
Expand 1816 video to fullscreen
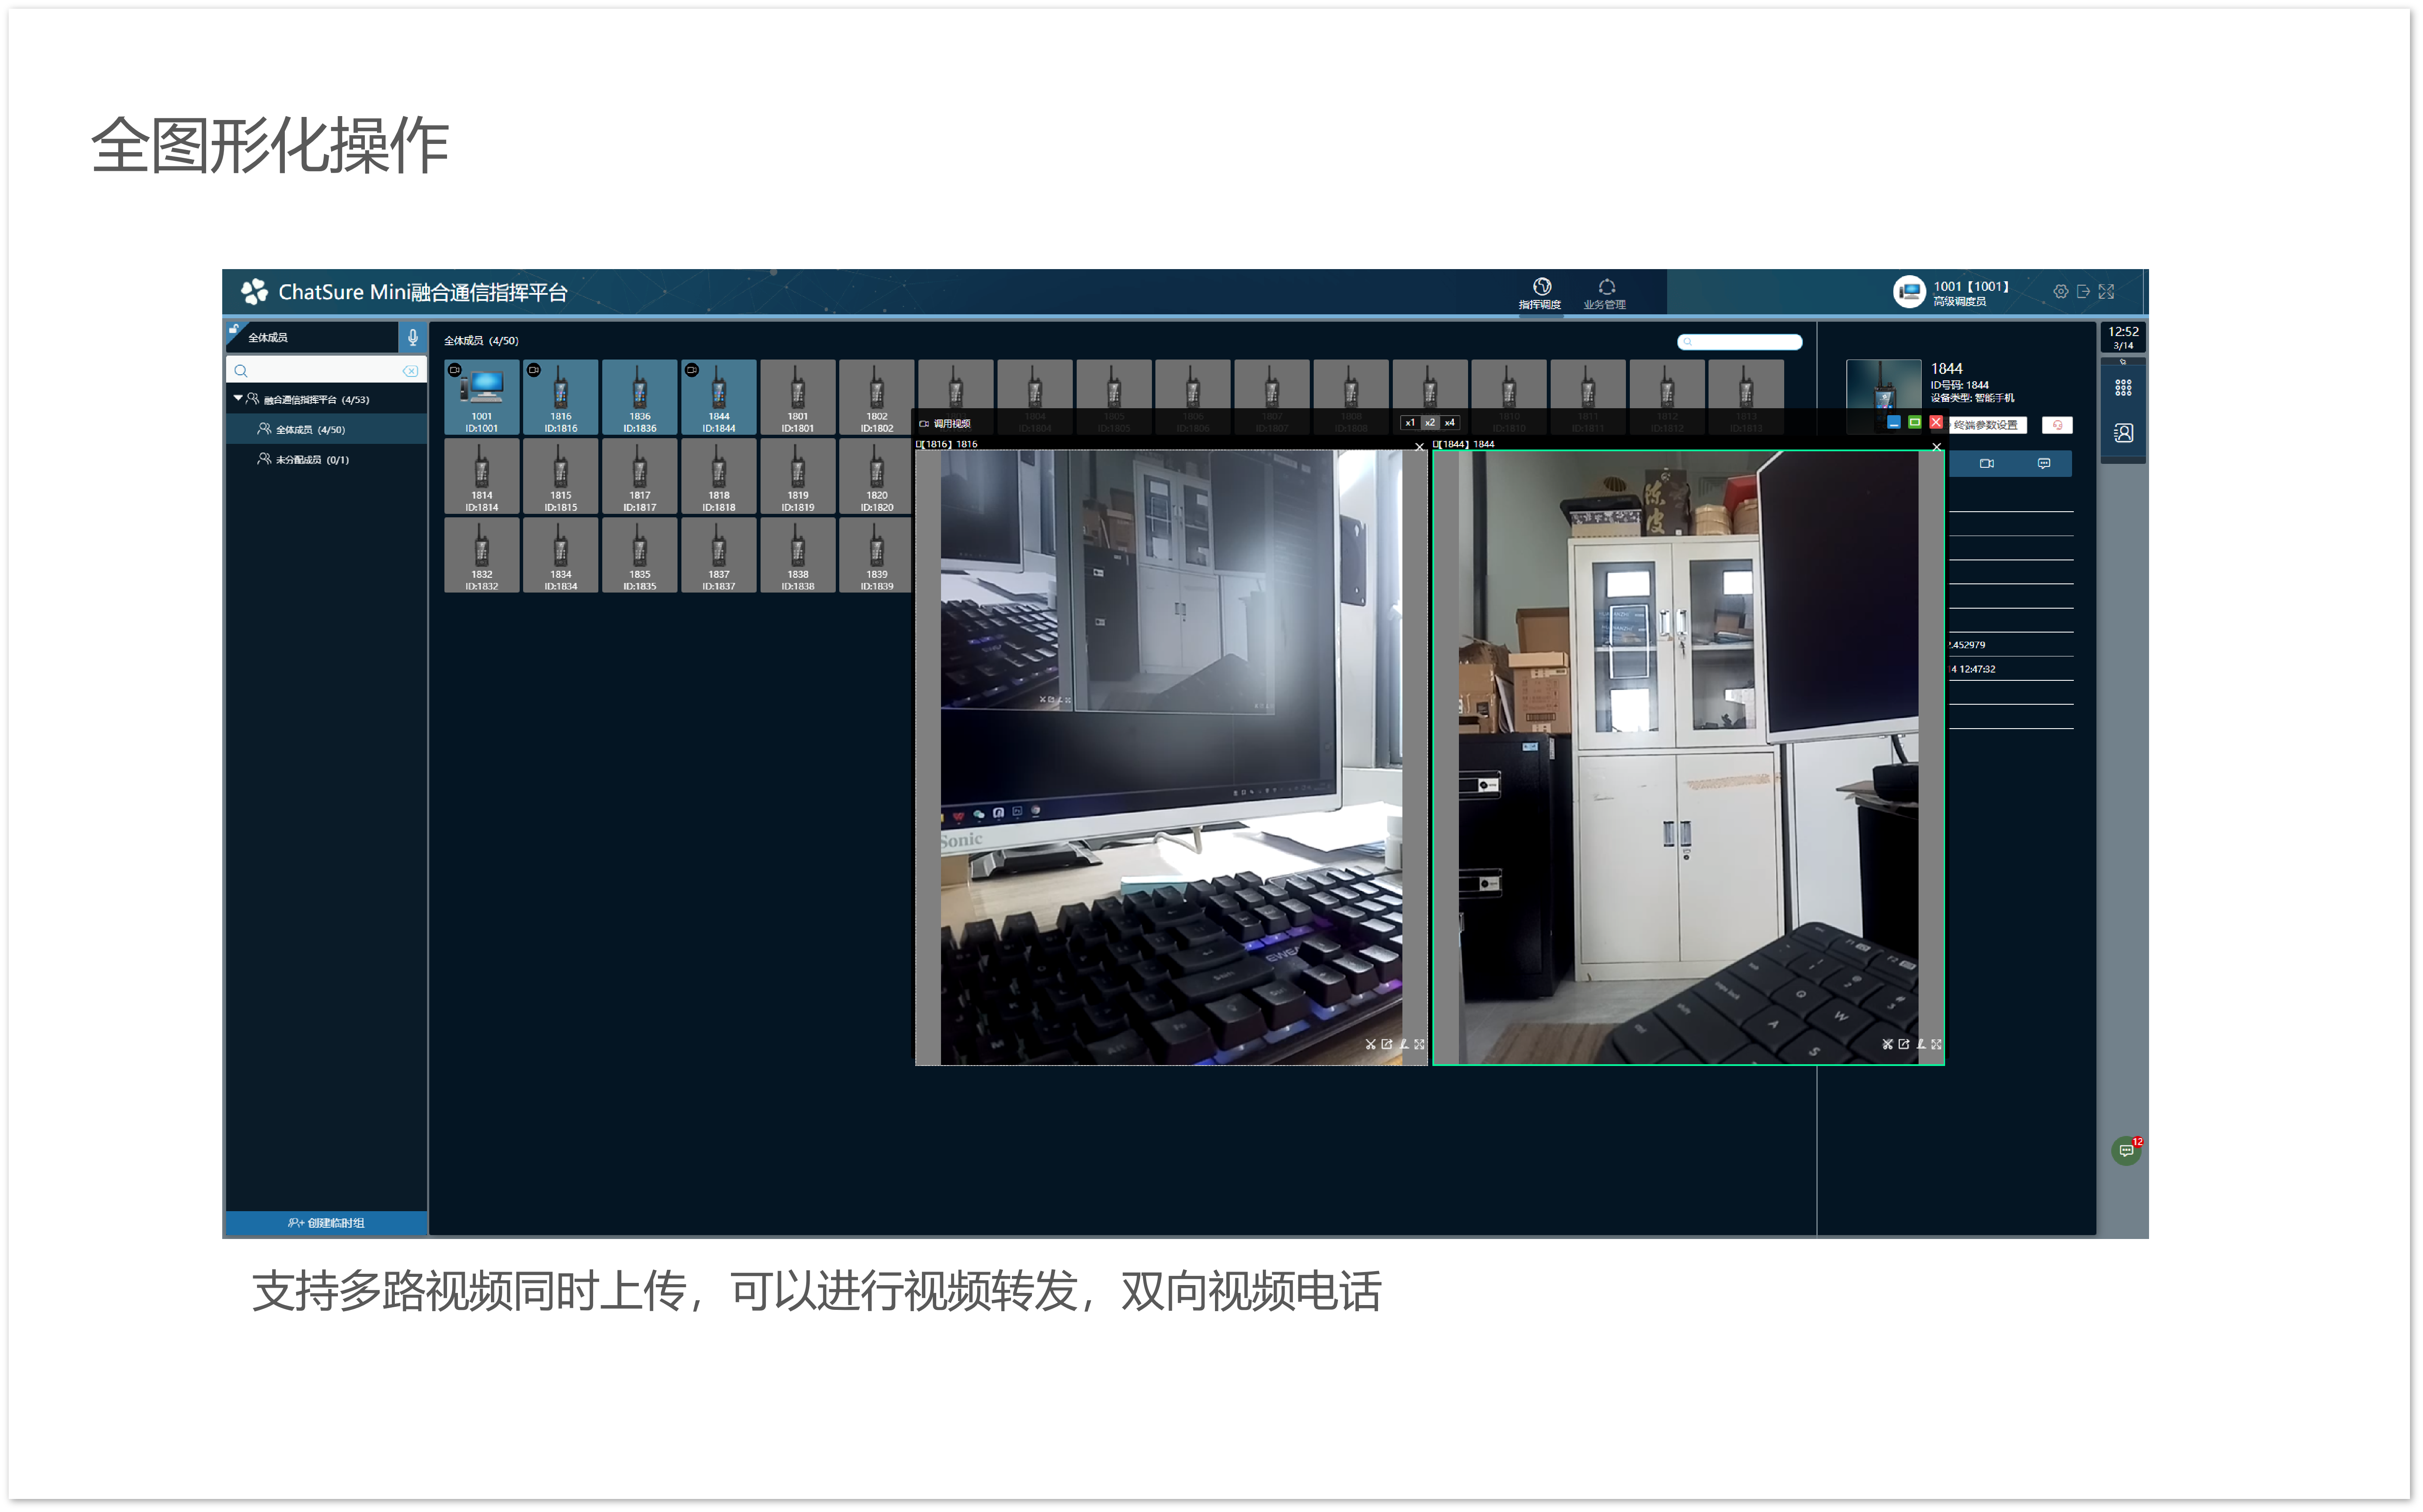click(1420, 1044)
